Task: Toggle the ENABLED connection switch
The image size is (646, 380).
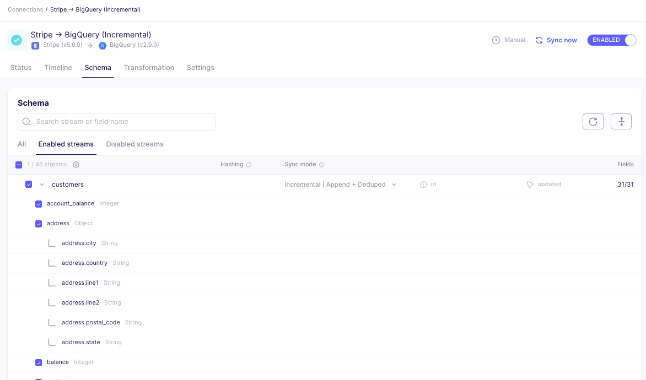Action: tap(612, 40)
